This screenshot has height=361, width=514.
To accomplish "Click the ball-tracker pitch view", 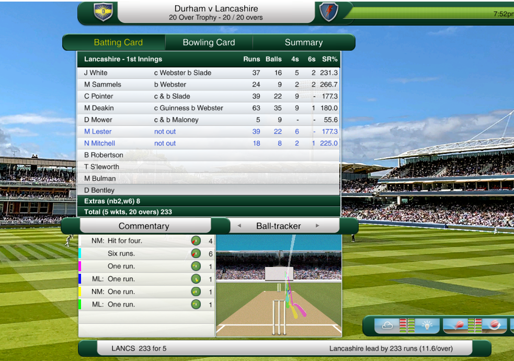I will tap(279, 285).
